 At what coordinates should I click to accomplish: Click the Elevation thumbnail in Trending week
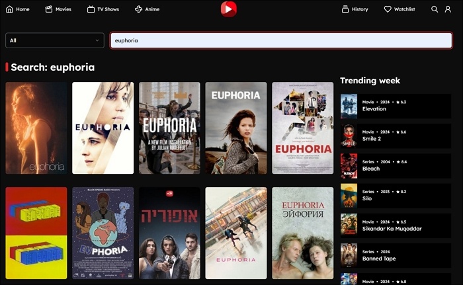click(x=349, y=106)
